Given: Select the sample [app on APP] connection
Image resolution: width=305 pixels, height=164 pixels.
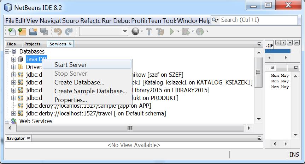Looking at the screenshot, I should click(x=88, y=106).
